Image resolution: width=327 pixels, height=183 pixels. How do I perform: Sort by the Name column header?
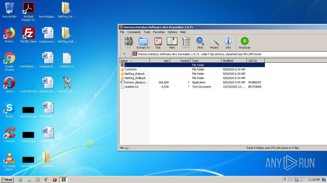tap(134, 60)
